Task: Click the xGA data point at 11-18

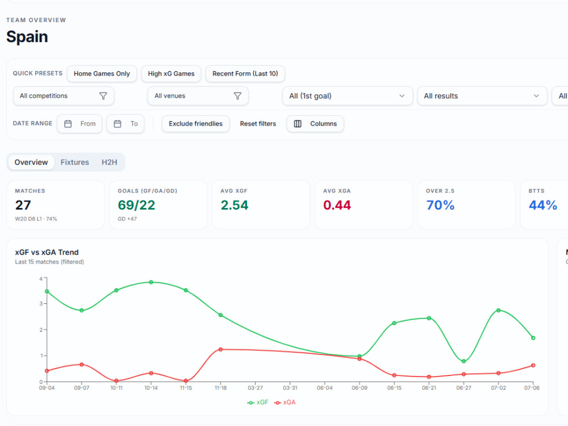Action: pos(220,349)
